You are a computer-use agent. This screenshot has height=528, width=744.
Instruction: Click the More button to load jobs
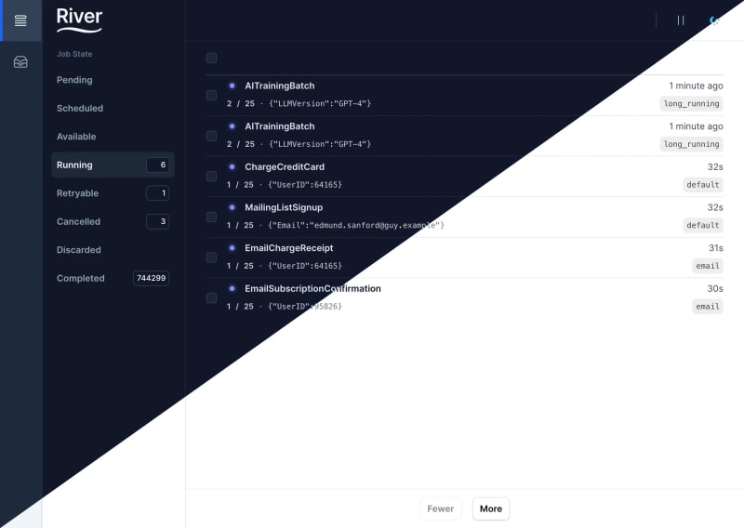click(x=490, y=508)
